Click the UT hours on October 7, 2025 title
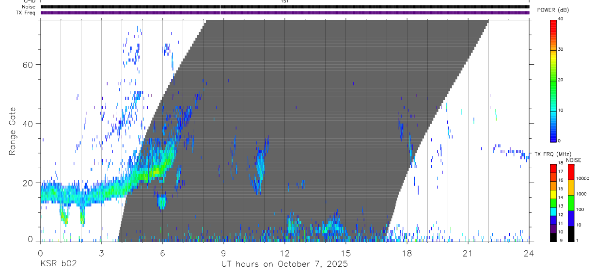 pyautogui.click(x=284, y=264)
